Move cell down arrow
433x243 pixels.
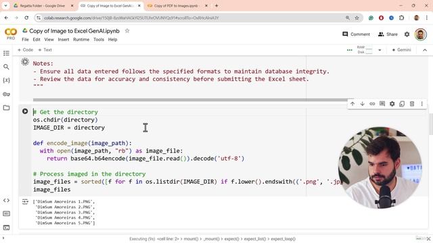pos(363,104)
